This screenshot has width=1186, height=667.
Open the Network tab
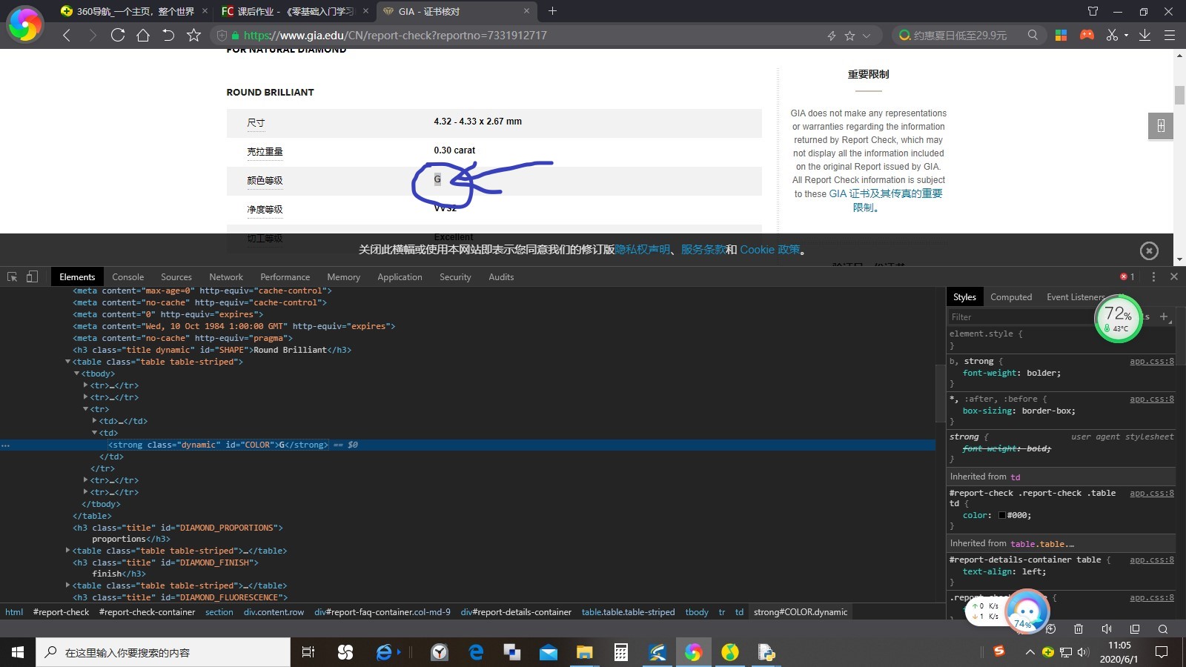(226, 276)
